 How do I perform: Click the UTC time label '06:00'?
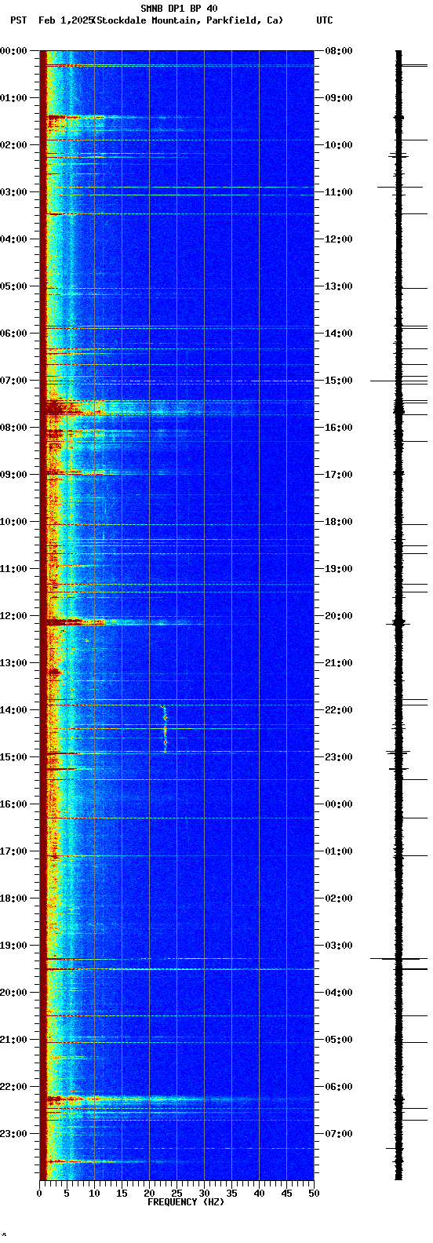[339, 1087]
